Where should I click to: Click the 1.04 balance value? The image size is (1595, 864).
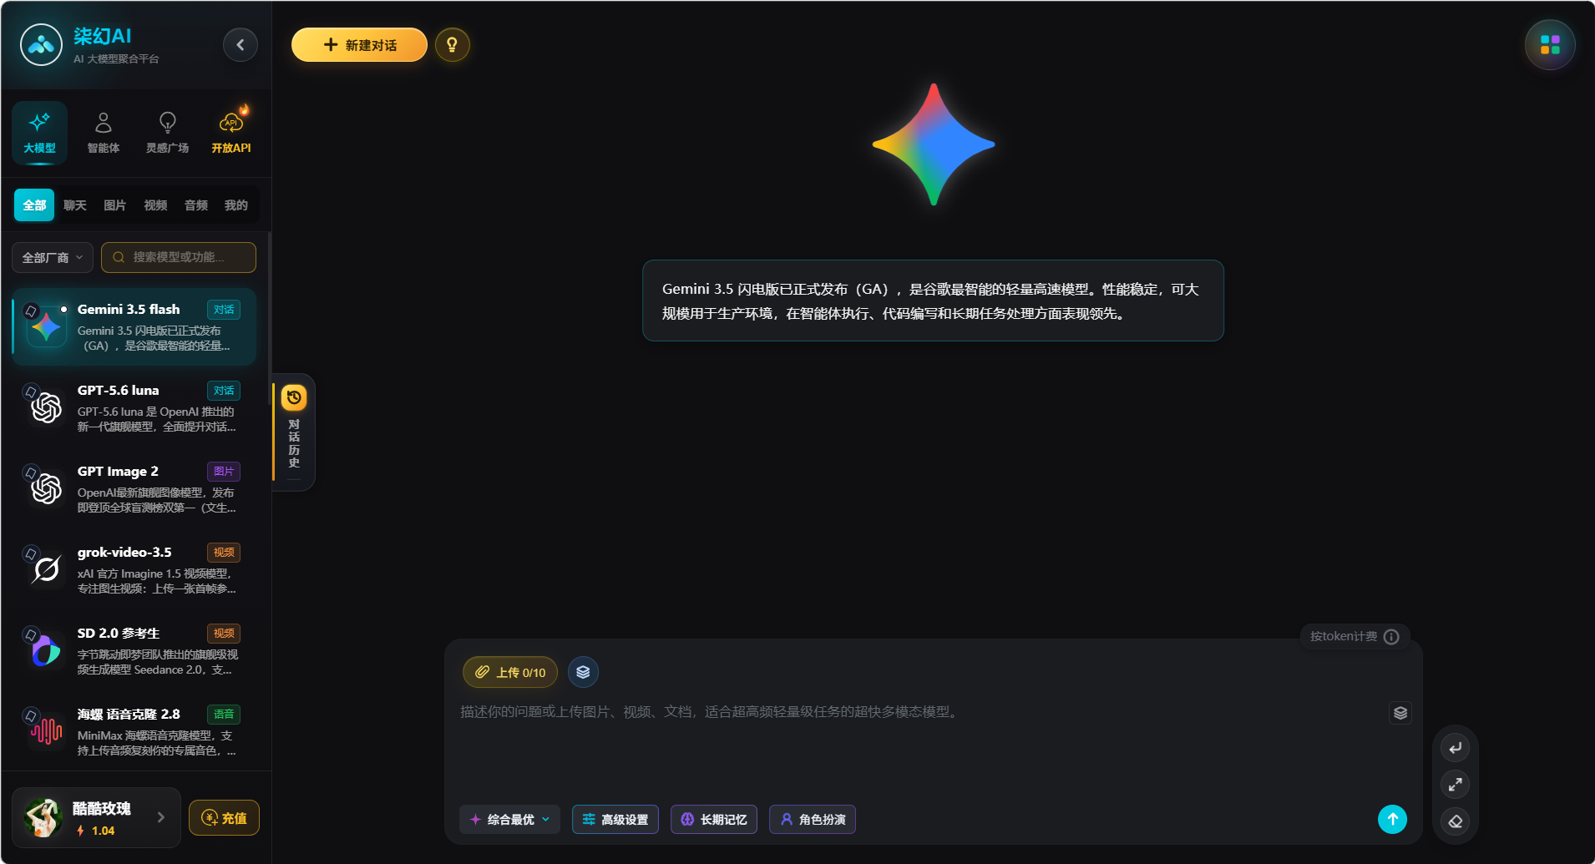(103, 831)
